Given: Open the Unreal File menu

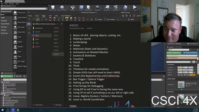Looking at the screenshot, I should click(2, 4).
